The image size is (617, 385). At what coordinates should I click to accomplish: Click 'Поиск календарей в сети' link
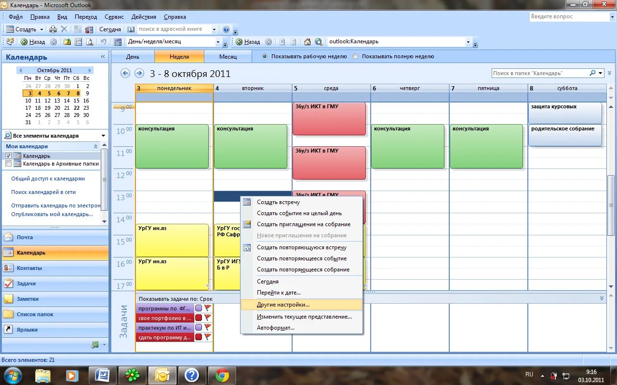click(x=43, y=192)
